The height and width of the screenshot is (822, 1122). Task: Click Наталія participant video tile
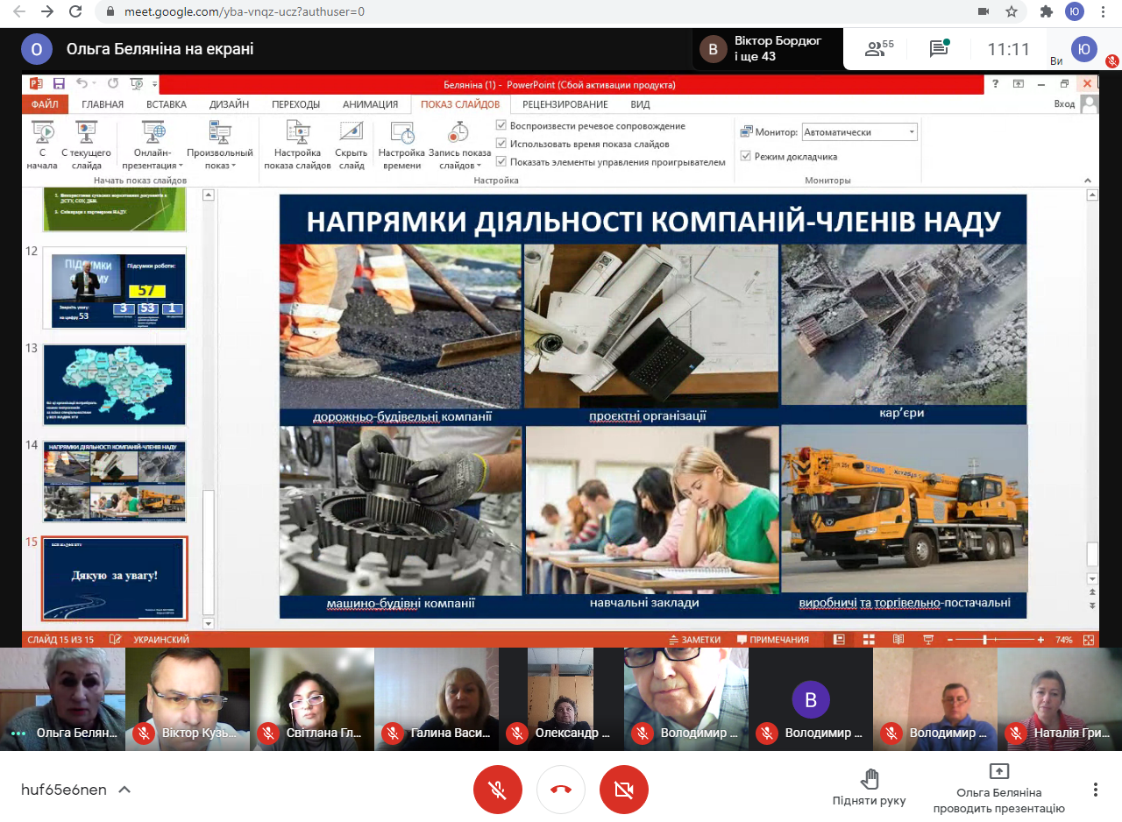pos(1060,698)
